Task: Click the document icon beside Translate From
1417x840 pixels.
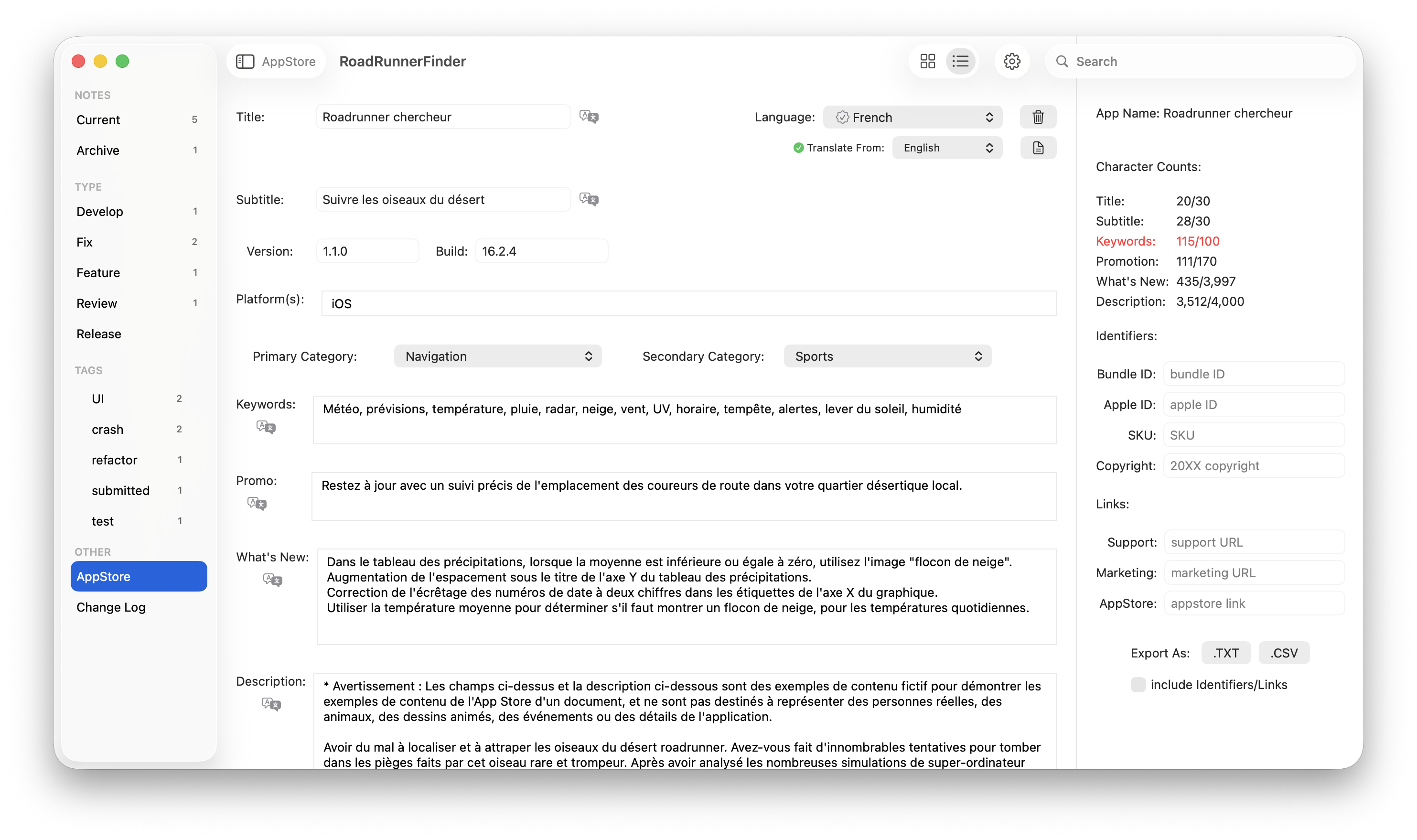Action: pos(1037,148)
